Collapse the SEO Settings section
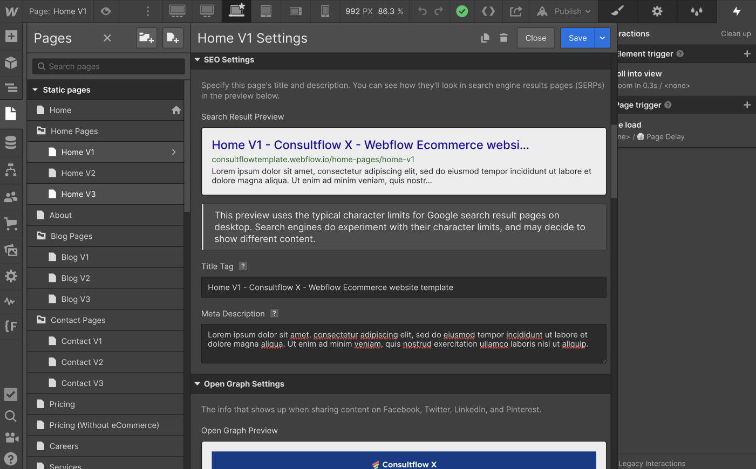 (x=197, y=59)
